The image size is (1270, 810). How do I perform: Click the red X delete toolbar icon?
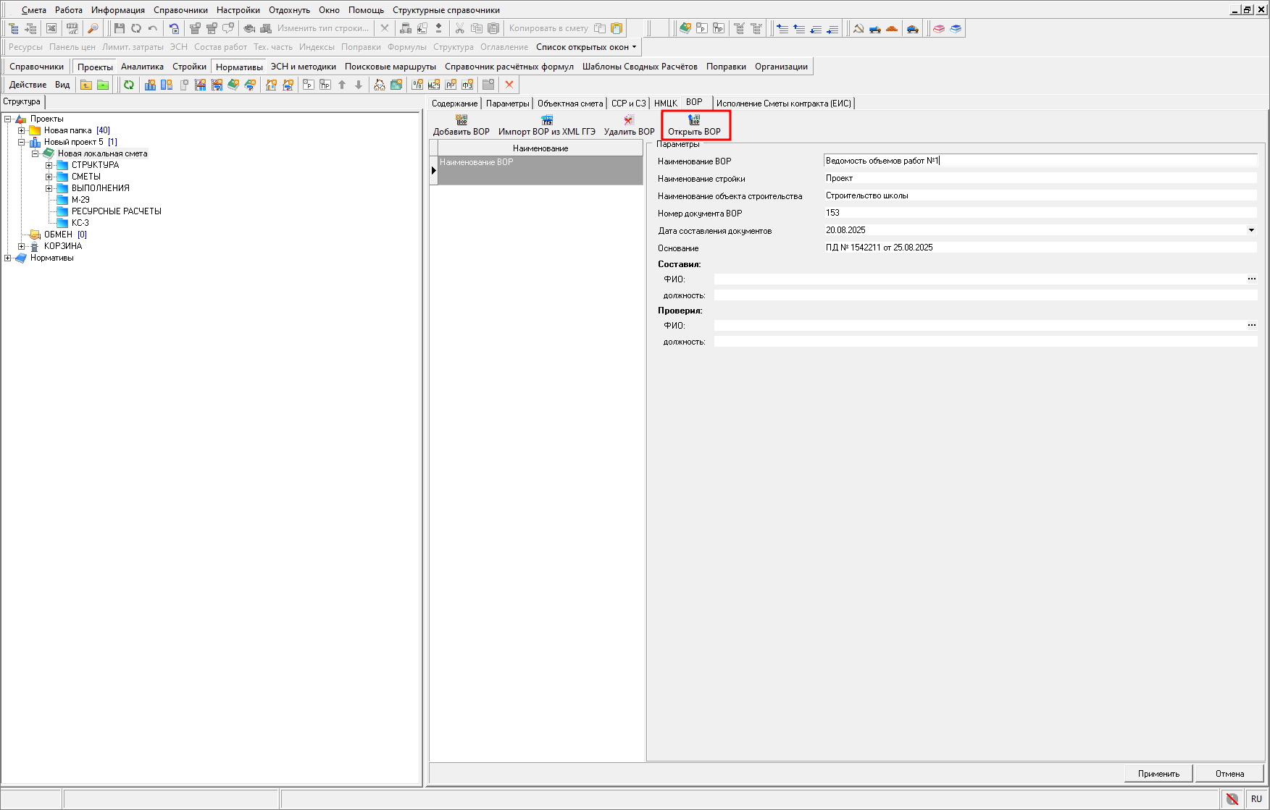(509, 85)
